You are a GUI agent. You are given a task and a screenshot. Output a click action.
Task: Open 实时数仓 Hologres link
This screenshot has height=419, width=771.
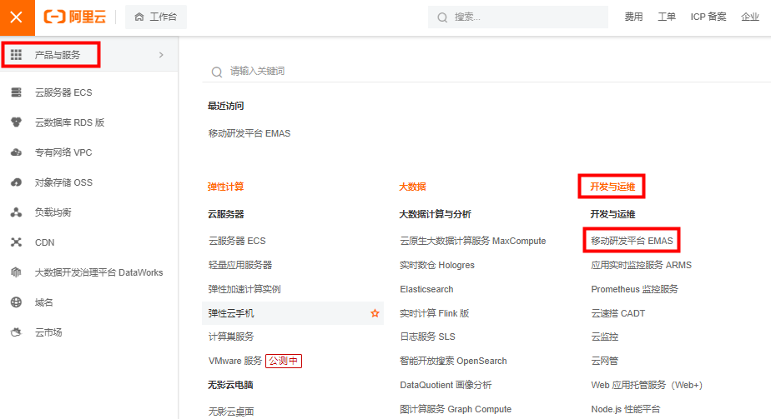tap(437, 265)
